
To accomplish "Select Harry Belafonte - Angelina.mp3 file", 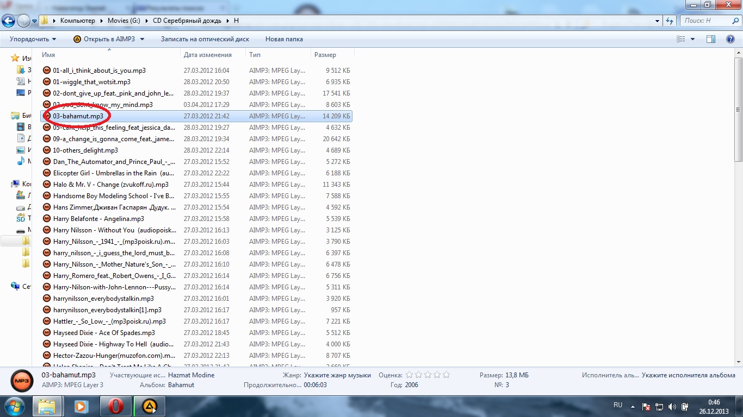I will tap(98, 219).
